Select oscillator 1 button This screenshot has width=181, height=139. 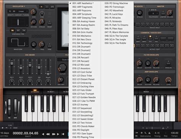coord(41,7)
